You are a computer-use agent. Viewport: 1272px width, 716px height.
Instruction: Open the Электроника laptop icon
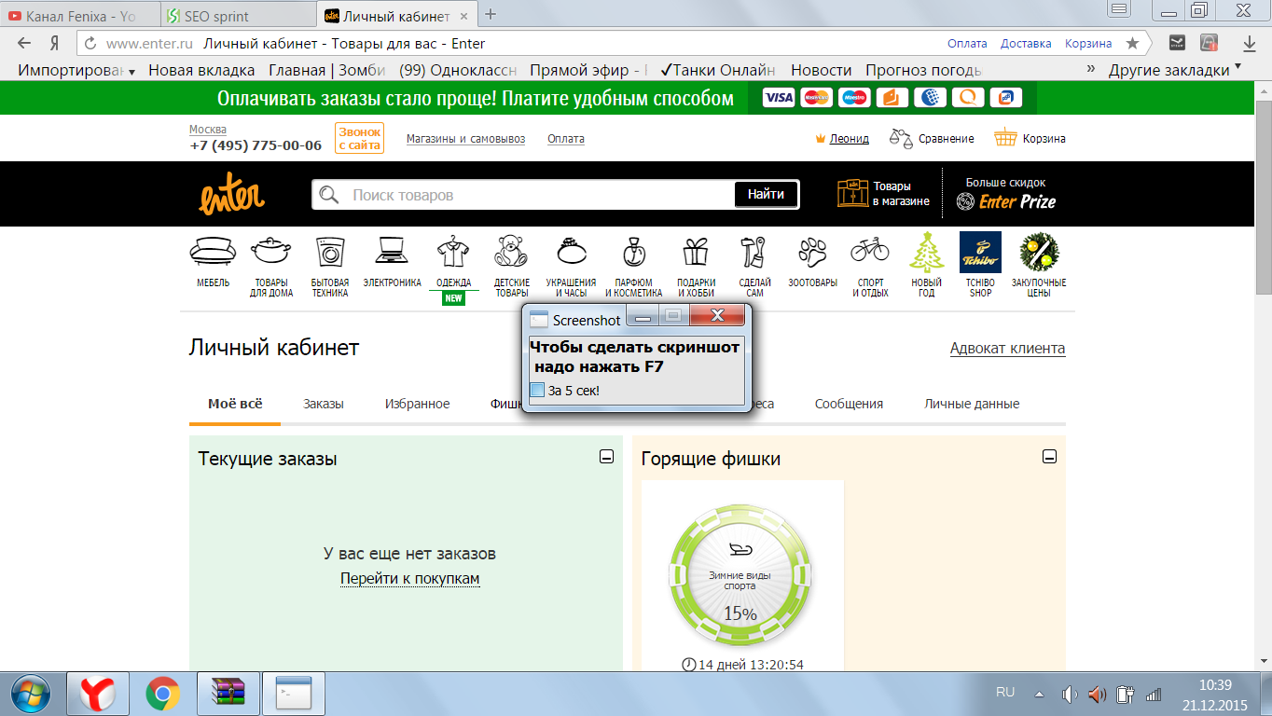pyautogui.click(x=392, y=251)
